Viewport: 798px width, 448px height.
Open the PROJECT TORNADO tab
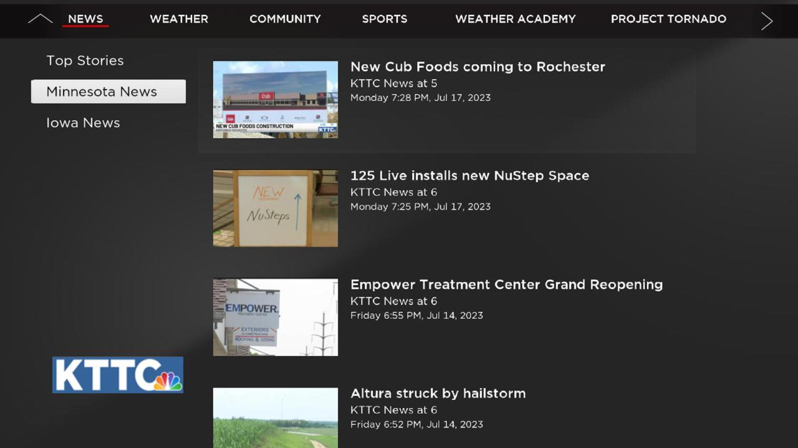[x=668, y=19]
